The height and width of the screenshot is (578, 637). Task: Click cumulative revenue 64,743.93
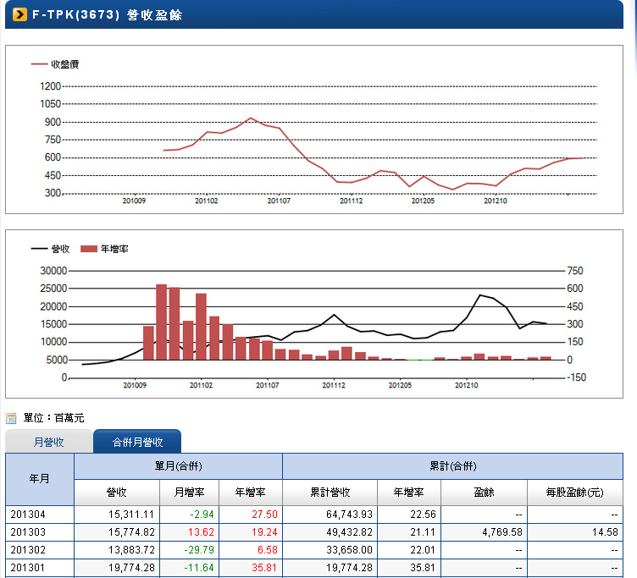(349, 515)
